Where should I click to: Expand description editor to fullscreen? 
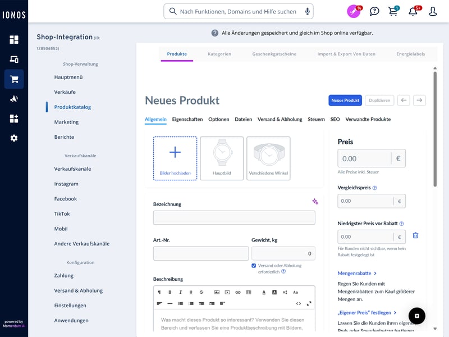pos(309,303)
